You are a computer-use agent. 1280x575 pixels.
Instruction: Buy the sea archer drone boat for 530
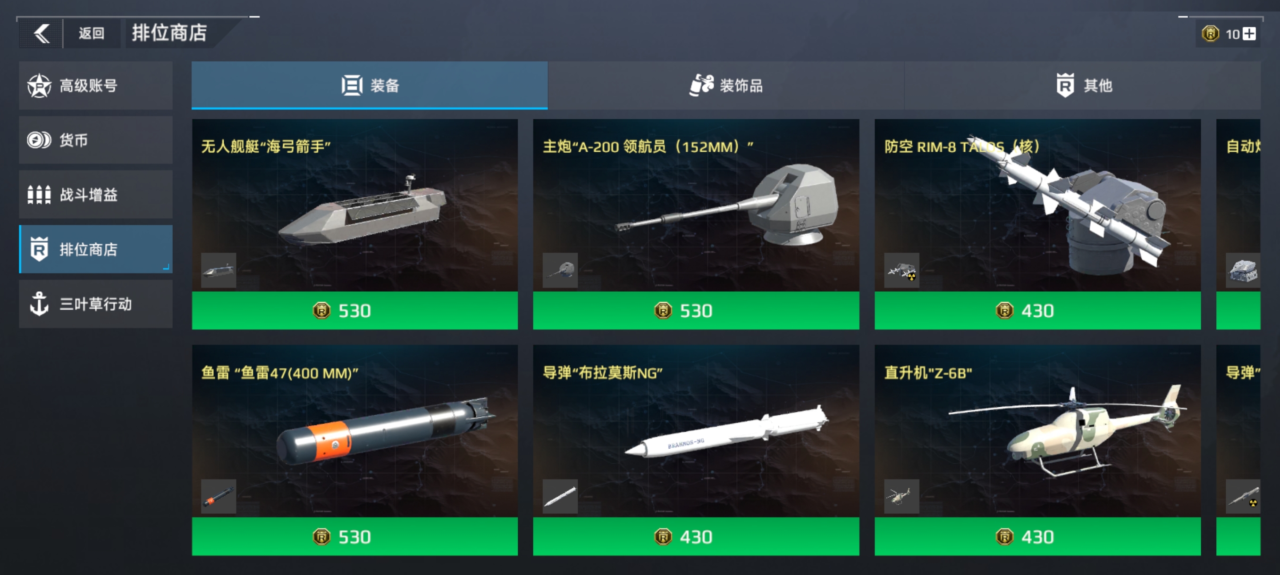(x=355, y=311)
